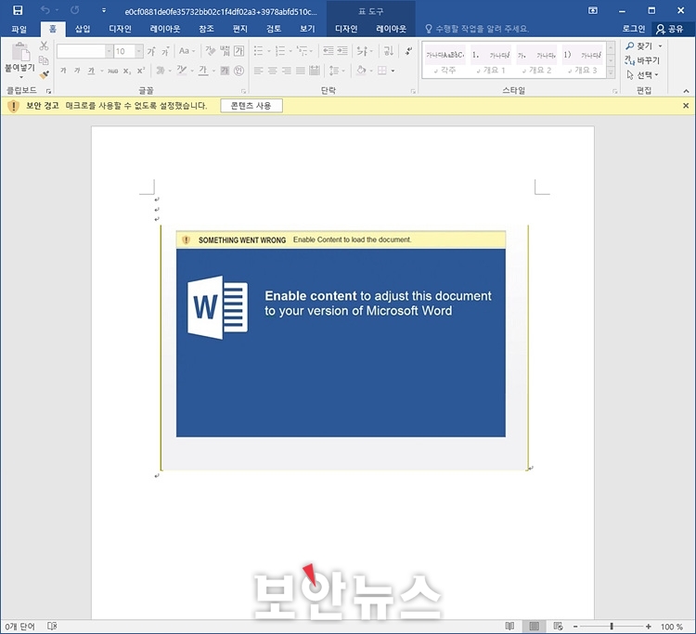
Task: Click the Paste clipboard icon
Action: point(20,52)
